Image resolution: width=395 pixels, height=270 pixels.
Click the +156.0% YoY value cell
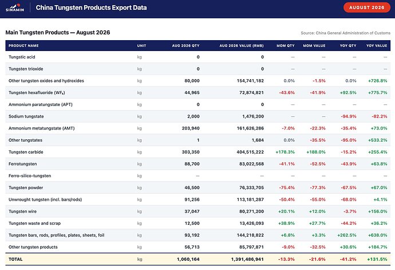click(x=377, y=211)
